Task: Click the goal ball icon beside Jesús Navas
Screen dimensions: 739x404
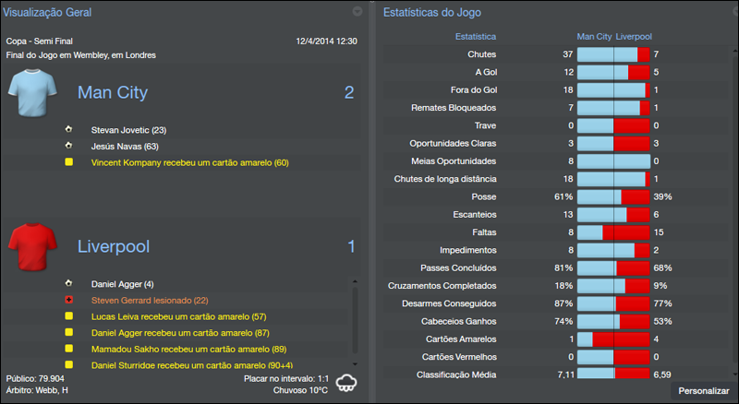Action: (x=68, y=146)
